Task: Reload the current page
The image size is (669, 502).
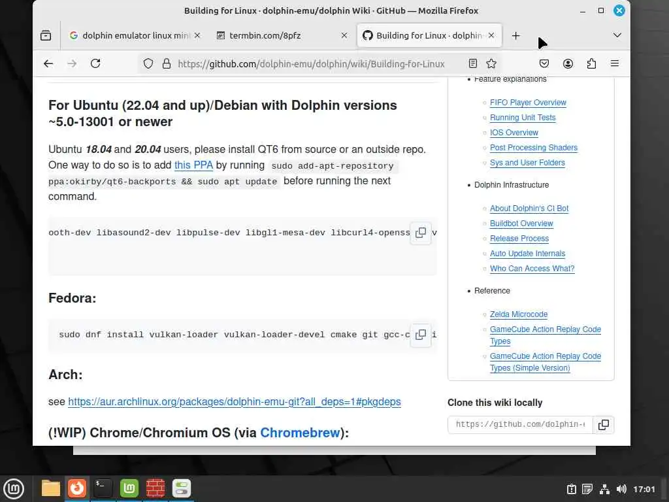Action: (x=95, y=63)
